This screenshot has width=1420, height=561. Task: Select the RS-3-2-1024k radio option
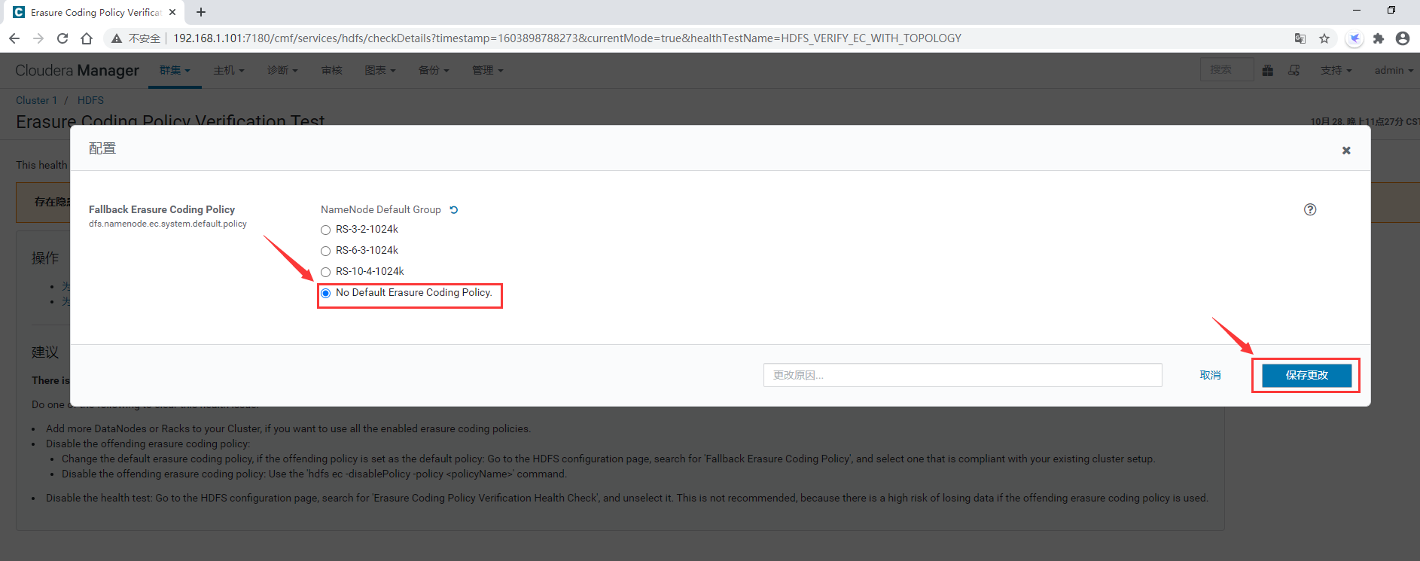click(x=325, y=230)
